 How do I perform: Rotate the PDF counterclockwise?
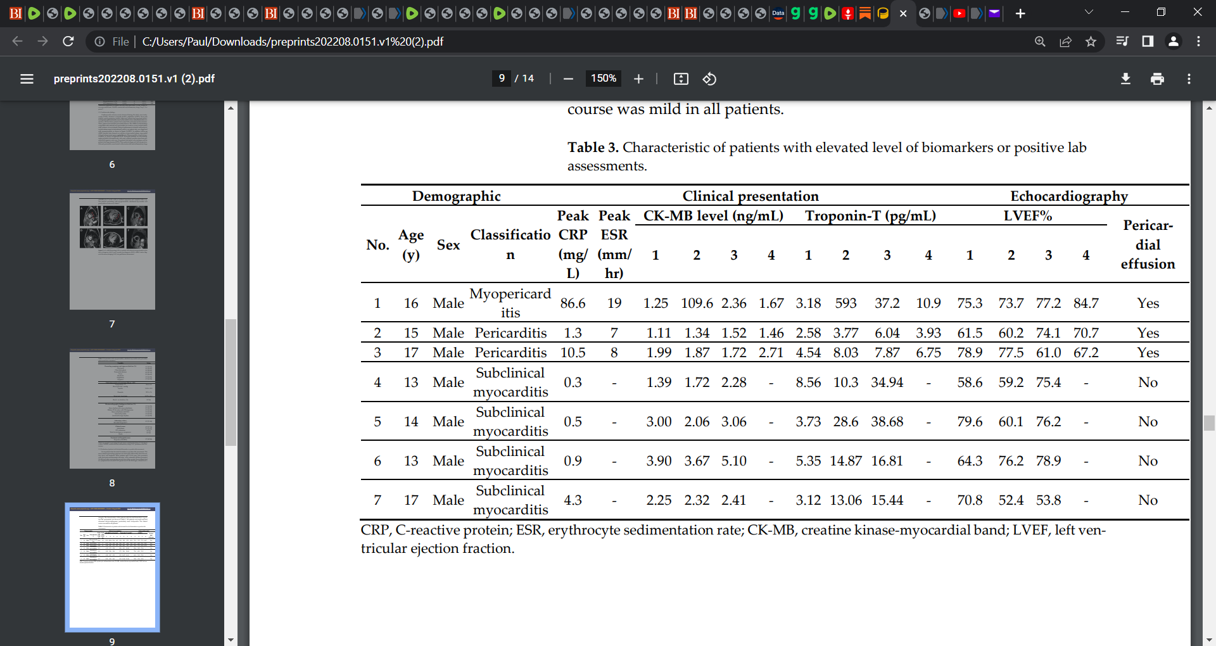click(709, 79)
